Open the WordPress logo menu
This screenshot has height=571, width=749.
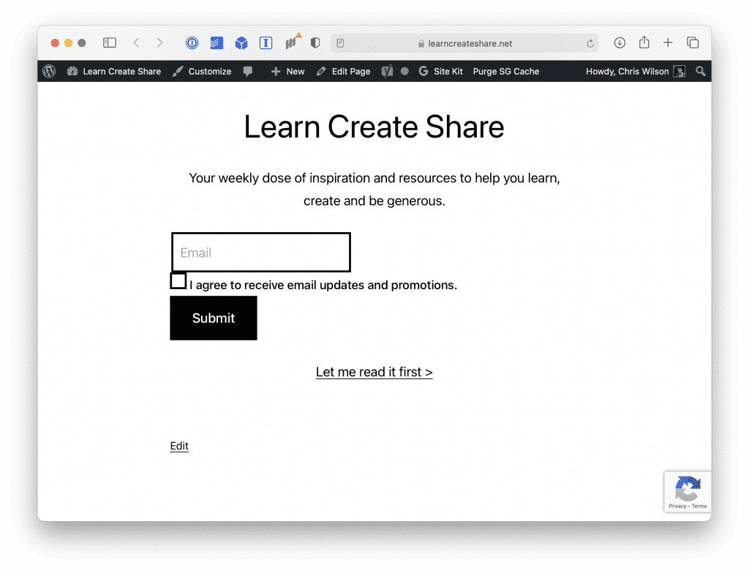(49, 71)
